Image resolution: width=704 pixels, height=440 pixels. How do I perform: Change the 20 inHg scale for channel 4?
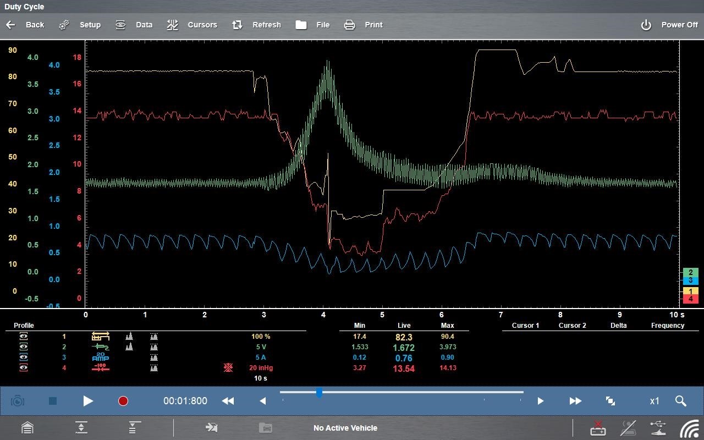click(x=260, y=368)
